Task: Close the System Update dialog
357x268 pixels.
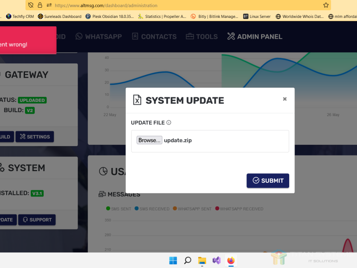Action: tap(285, 99)
